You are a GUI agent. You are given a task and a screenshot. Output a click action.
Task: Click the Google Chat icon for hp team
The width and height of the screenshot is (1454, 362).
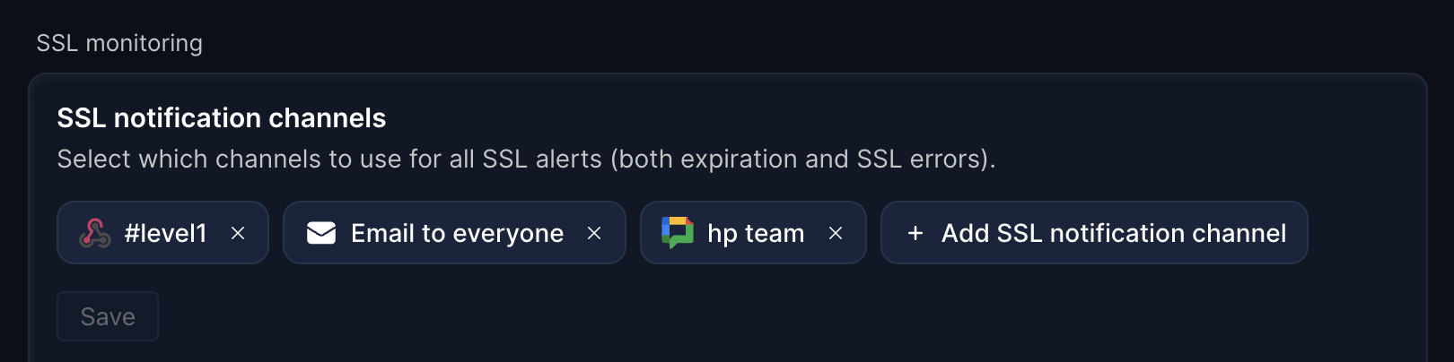click(678, 233)
